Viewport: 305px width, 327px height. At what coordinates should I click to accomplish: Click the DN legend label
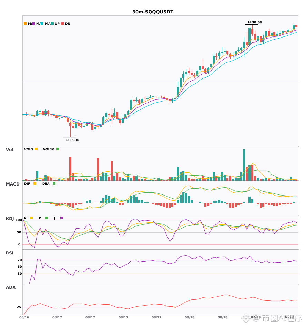(x=68, y=24)
